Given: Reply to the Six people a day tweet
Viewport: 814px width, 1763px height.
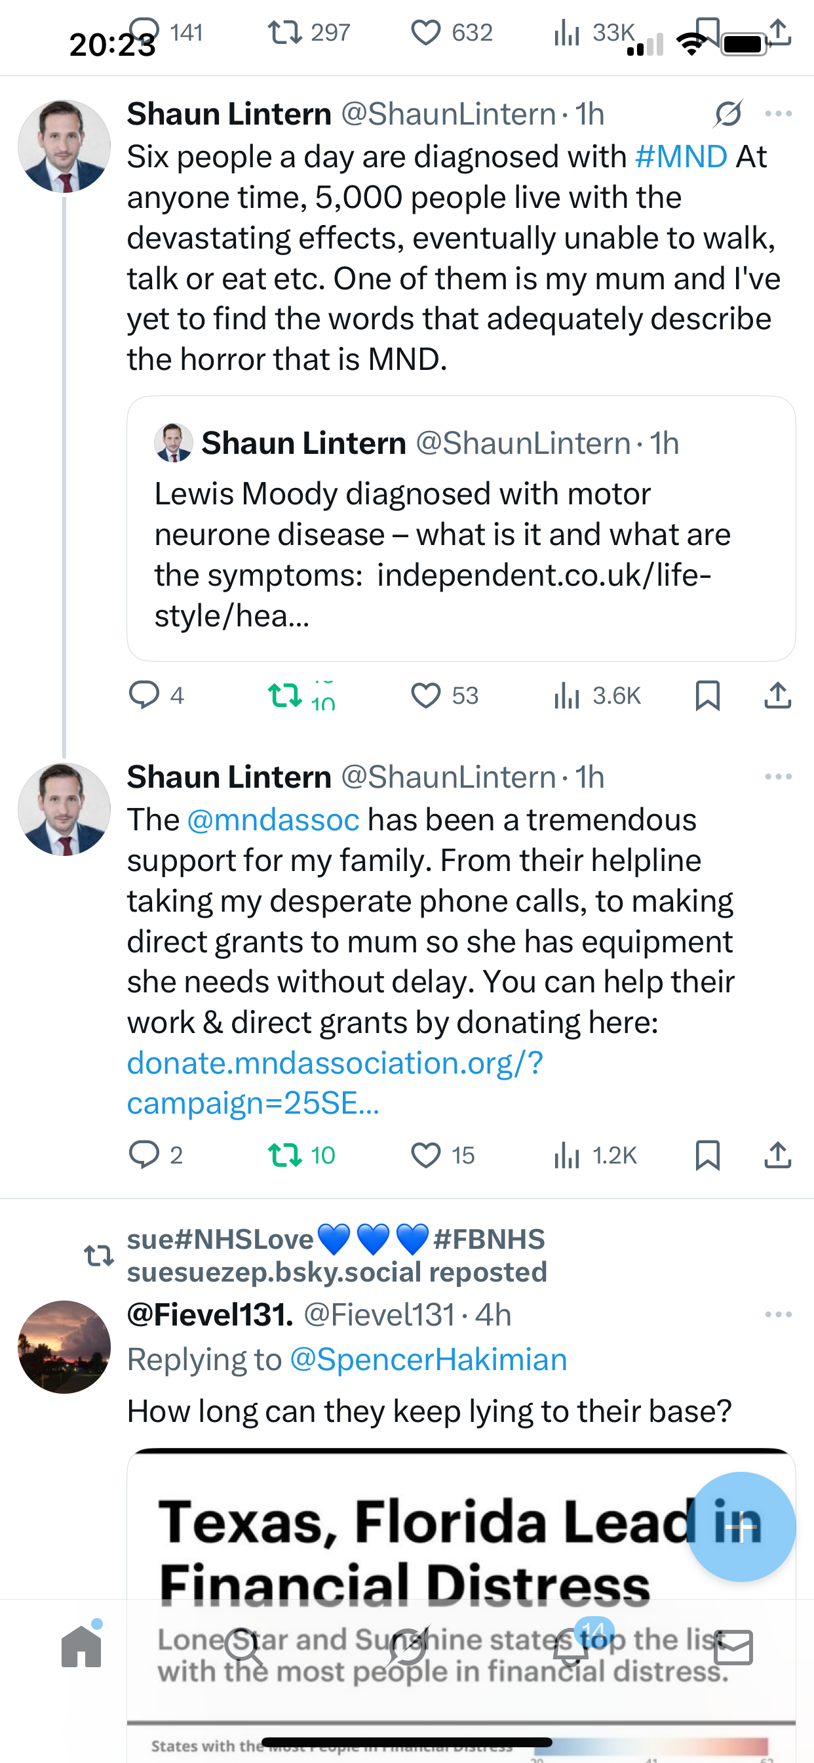Looking at the screenshot, I should (144, 695).
